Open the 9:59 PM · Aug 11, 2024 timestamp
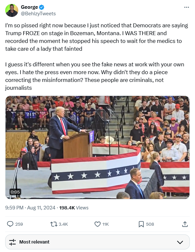This screenshot has height=252, width=195. click(30, 208)
